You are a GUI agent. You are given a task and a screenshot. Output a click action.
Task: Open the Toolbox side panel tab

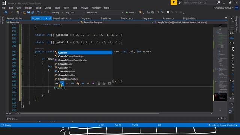(x=3, y=20)
